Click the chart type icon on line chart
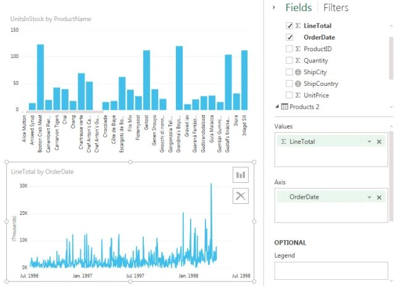 [x=241, y=175]
